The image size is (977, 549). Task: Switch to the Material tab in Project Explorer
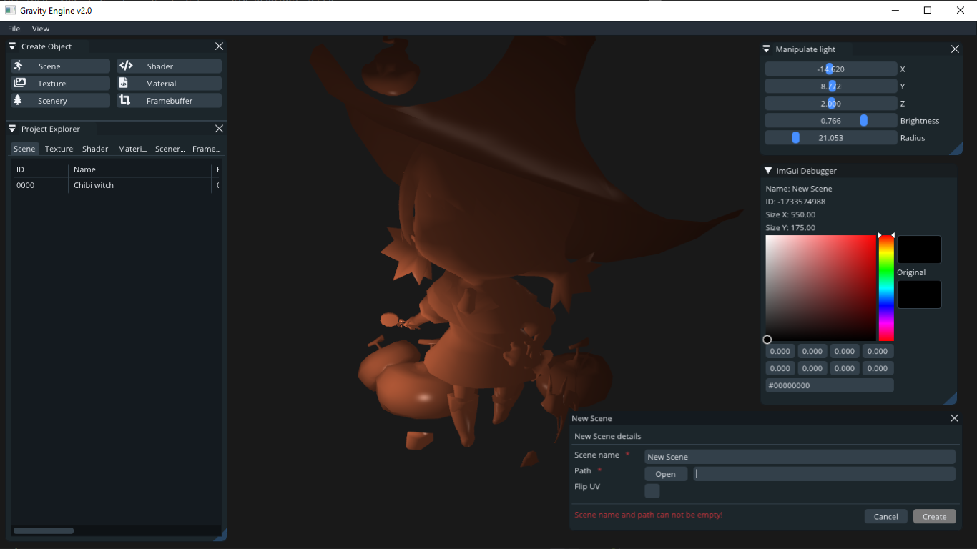[x=132, y=149]
